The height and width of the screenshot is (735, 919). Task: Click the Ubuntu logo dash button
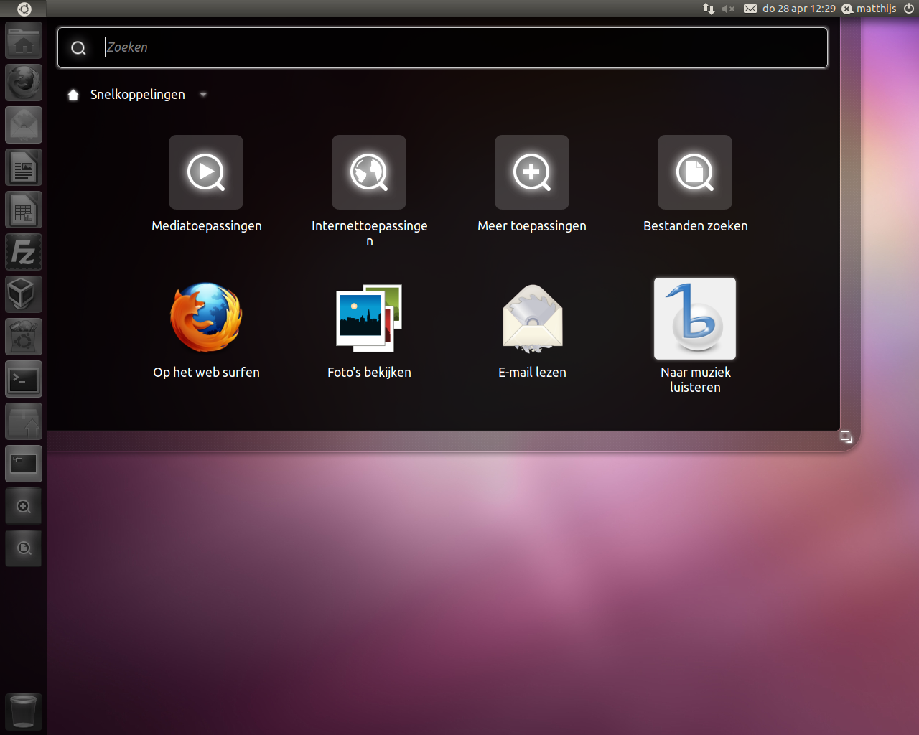tap(24, 9)
